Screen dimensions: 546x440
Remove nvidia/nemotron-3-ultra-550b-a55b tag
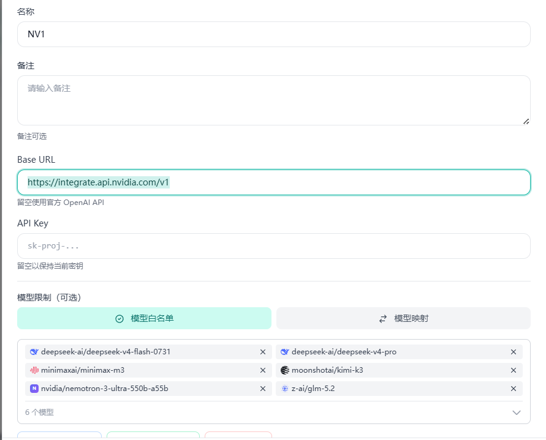click(263, 389)
